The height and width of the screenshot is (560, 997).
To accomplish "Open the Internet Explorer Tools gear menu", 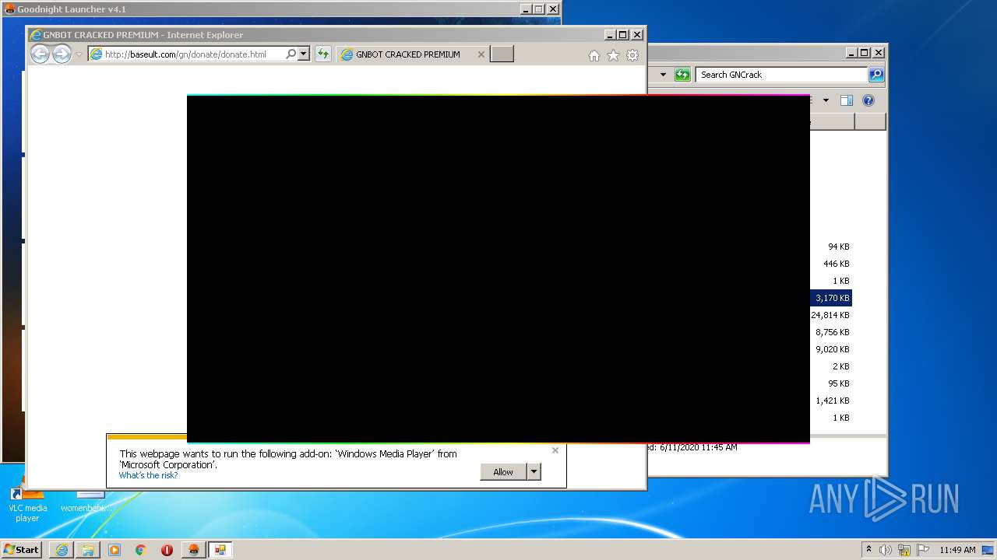I will (x=632, y=55).
